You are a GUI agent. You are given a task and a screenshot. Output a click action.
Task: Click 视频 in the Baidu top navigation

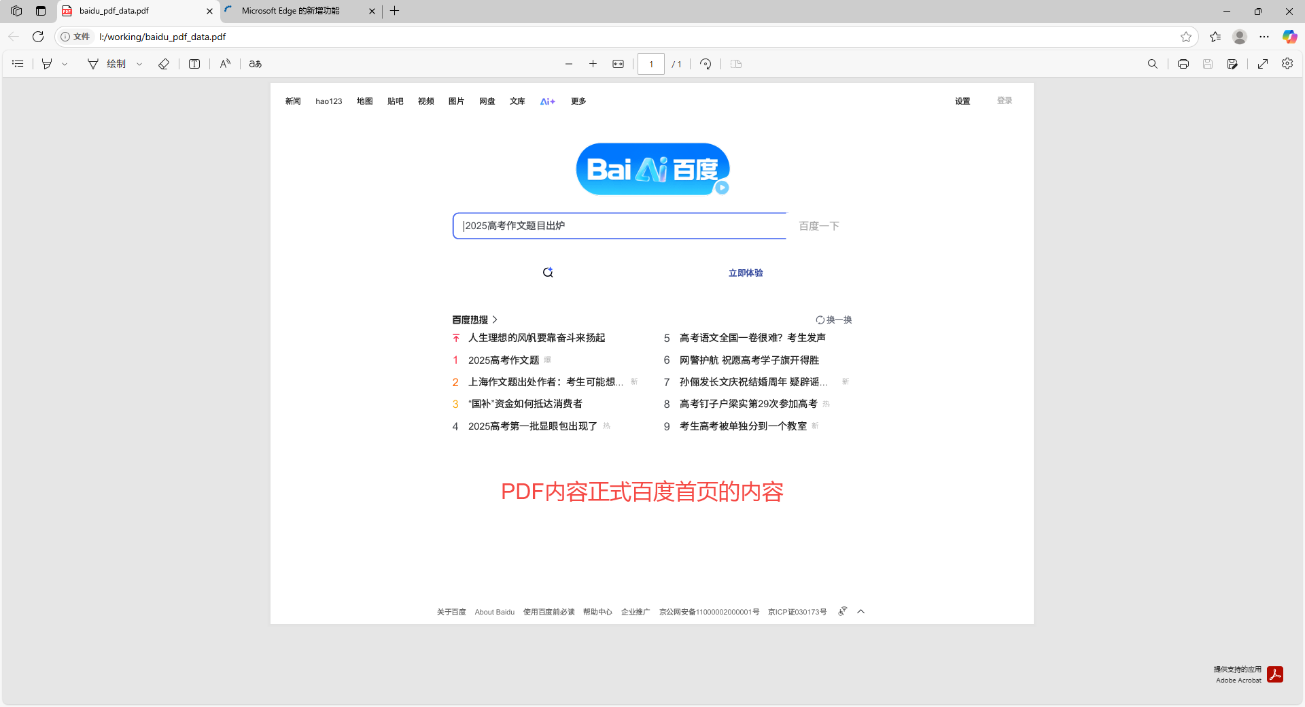tap(426, 101)
